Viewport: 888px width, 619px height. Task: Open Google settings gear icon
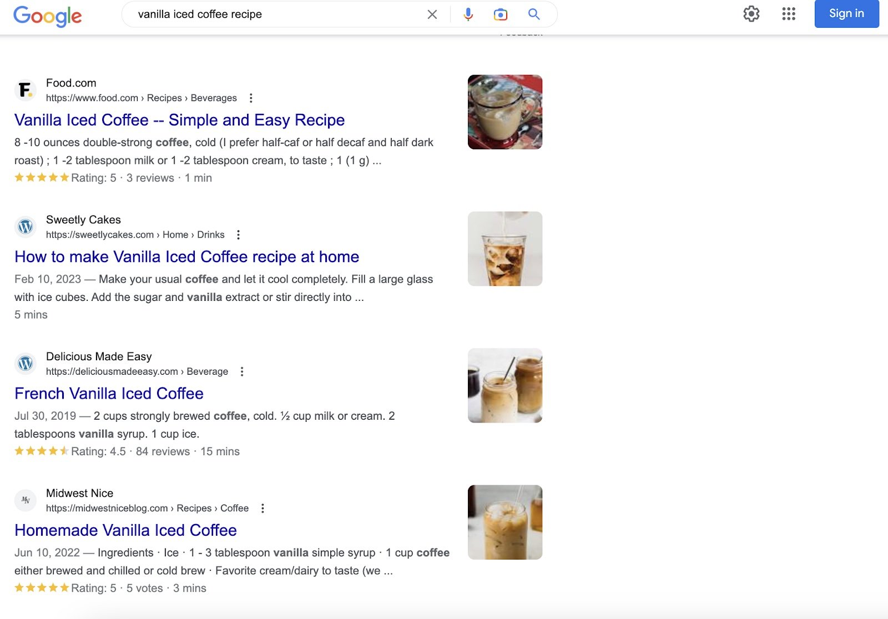tap(751, 14)
